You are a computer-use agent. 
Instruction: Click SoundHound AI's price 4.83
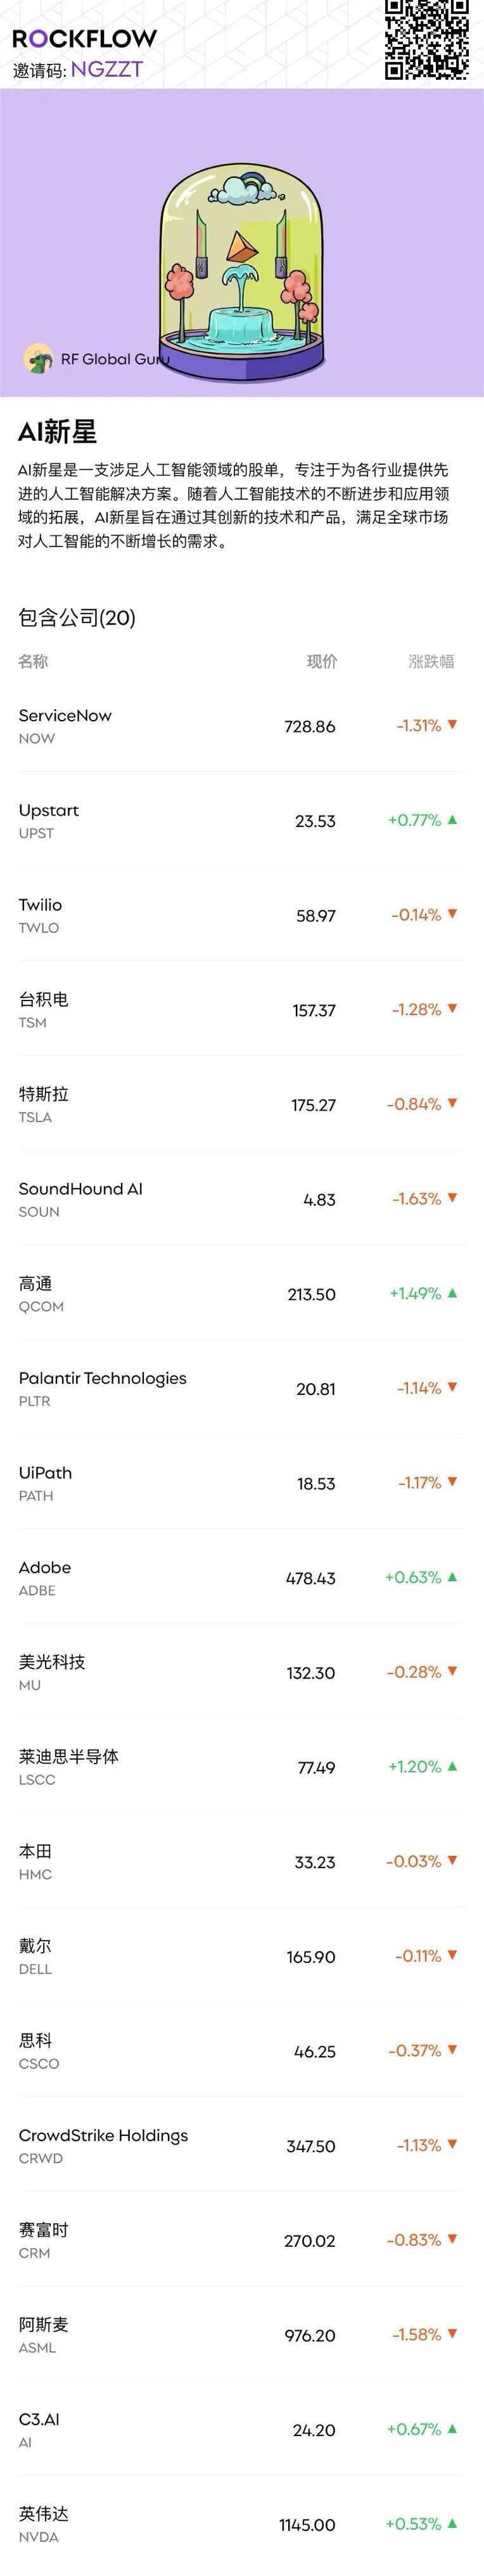click(x=321, y=1199)
